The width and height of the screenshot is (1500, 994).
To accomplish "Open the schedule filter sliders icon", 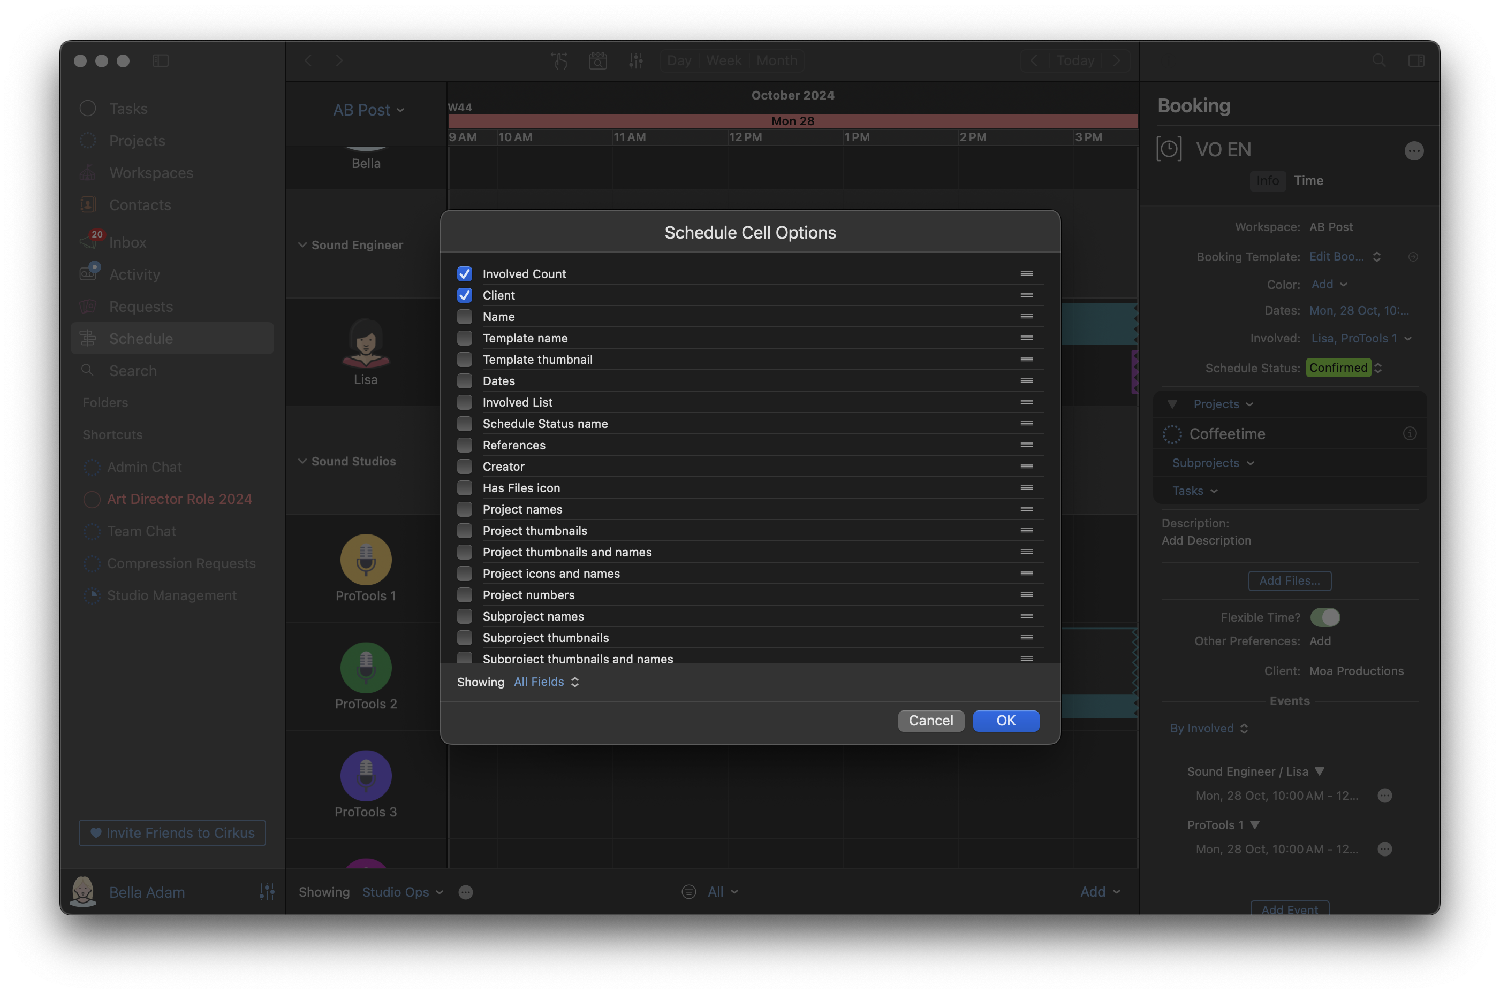I will click(x=635, y=61).
